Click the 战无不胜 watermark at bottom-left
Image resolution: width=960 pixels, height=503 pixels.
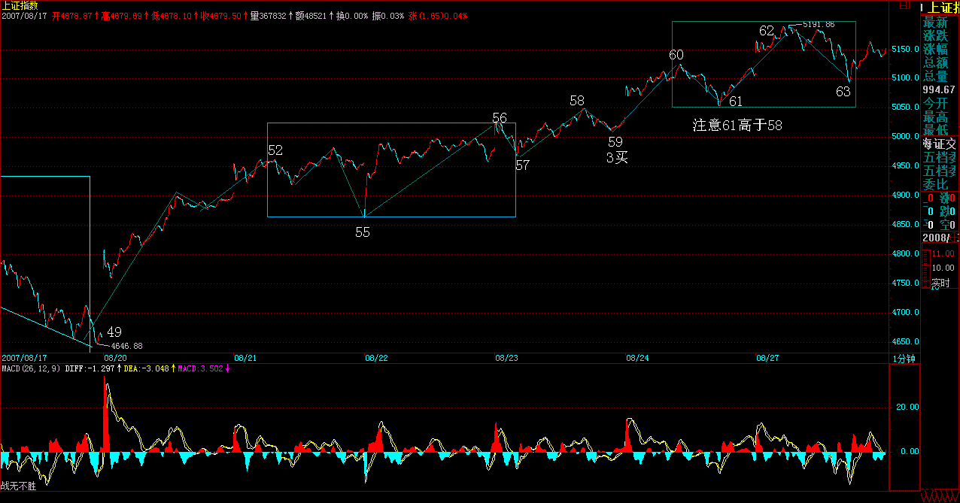tap(18, 486)
